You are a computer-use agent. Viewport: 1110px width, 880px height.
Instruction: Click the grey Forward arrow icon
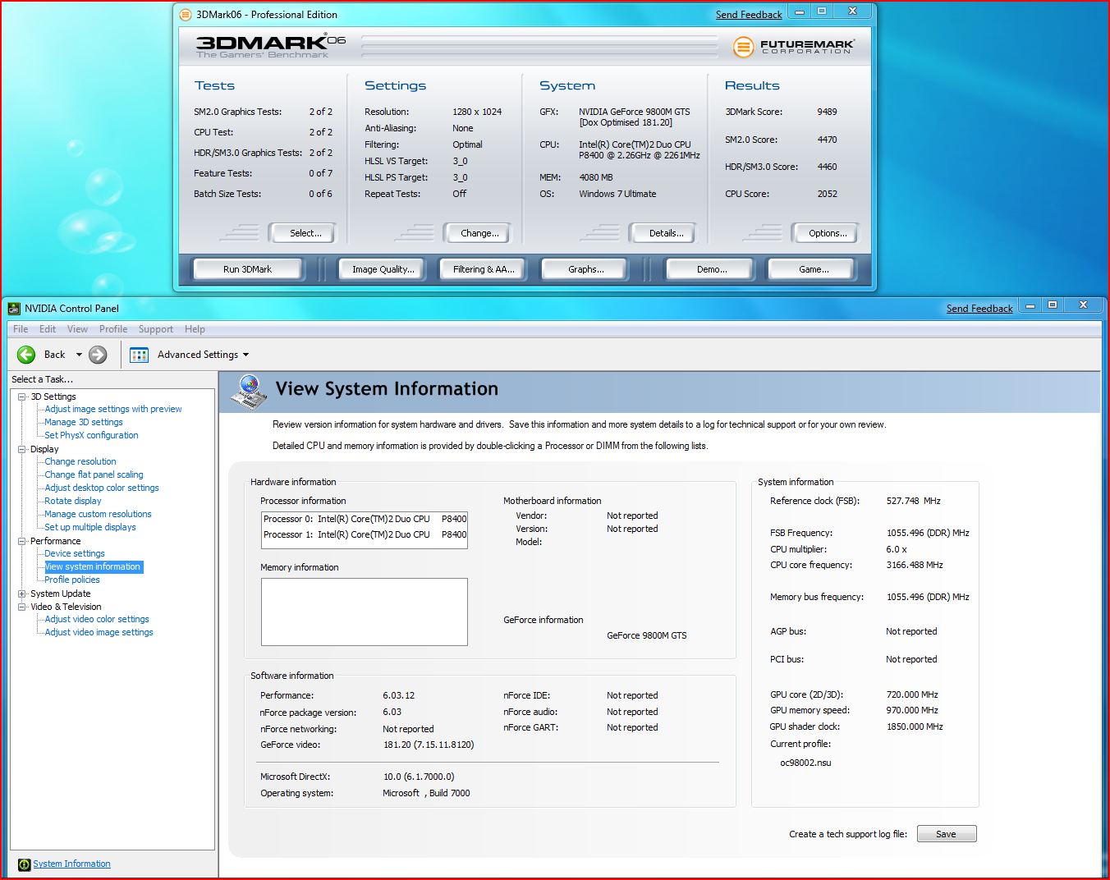(x=98, y=355)
